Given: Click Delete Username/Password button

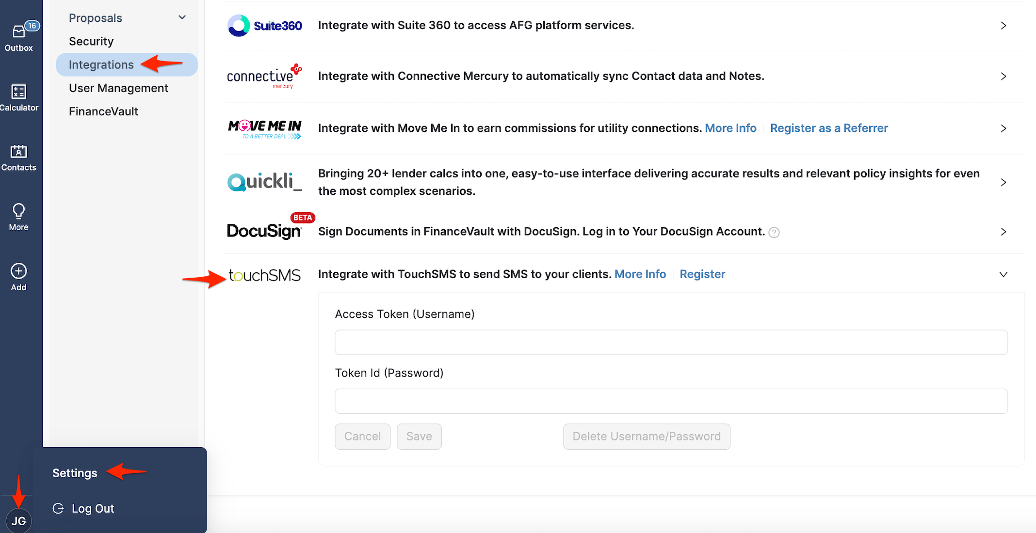Looking at the screenshot, I should click(646, 437).
